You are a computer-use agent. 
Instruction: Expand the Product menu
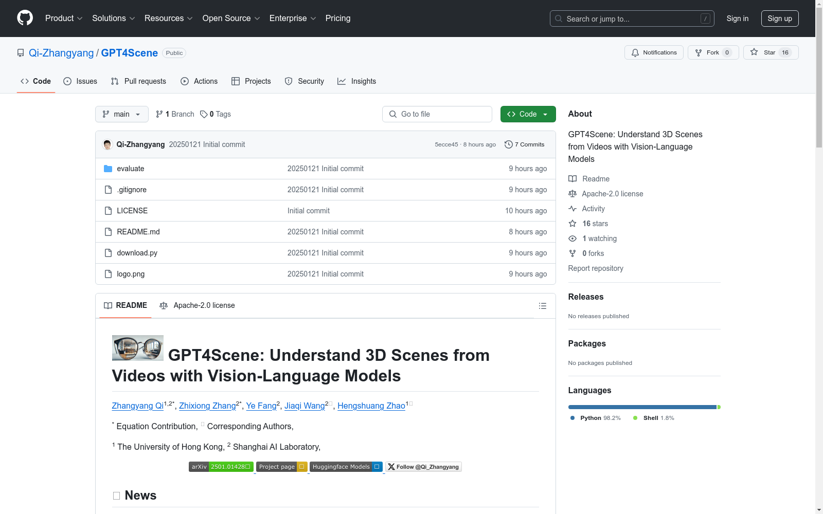point(64,19)
